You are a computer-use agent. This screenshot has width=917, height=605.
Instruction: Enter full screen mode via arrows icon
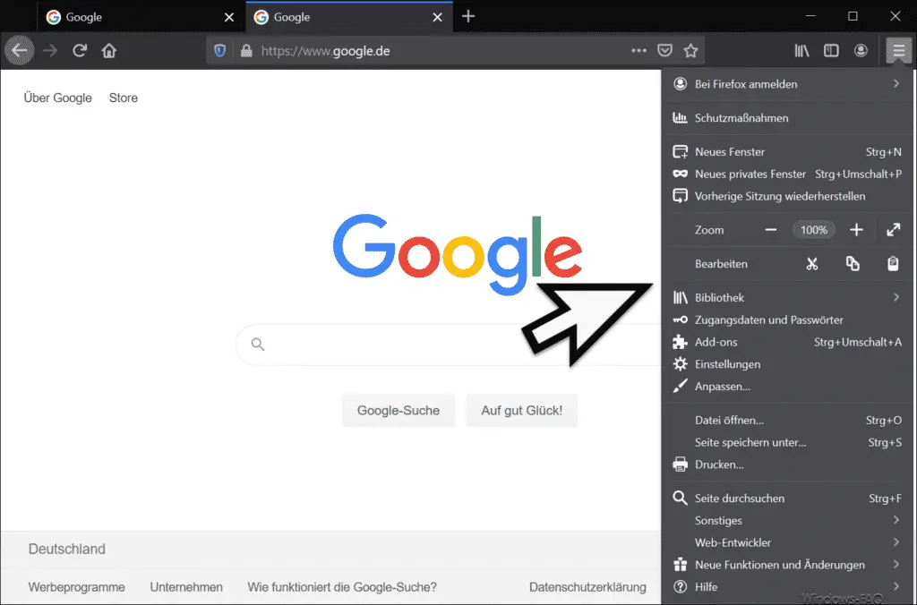pyautogui.click(x=893, y=230)
